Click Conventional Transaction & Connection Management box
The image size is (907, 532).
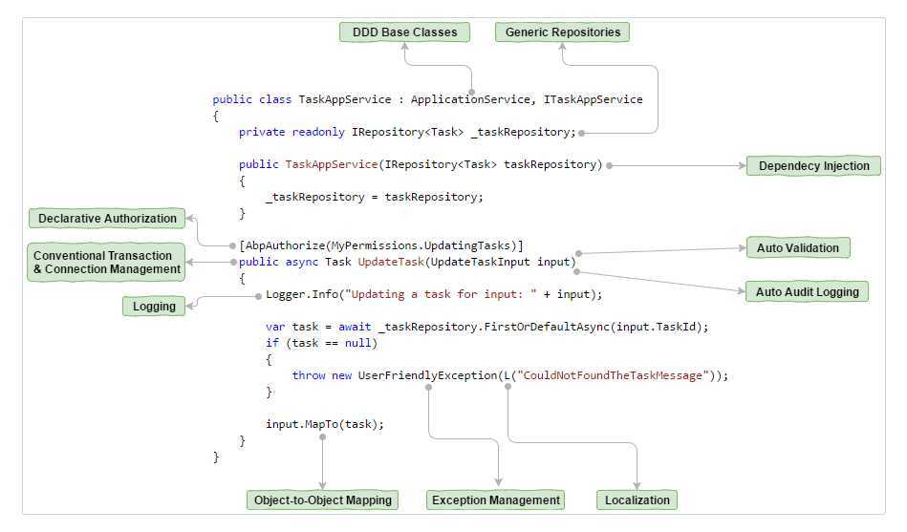coord(106,263)
